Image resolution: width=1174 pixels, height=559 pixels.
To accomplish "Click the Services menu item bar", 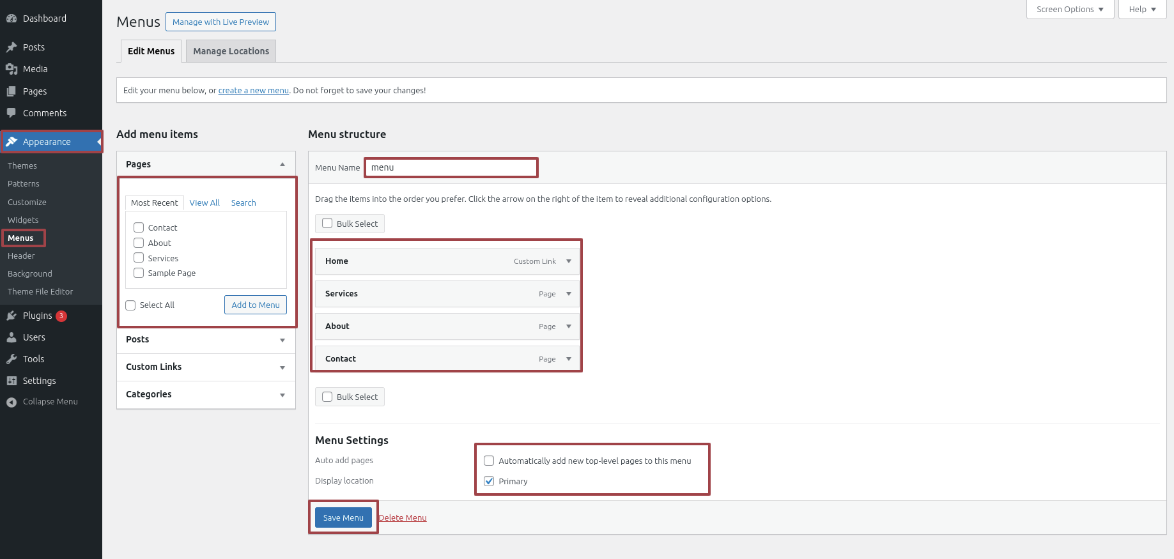I will (x=447, y=294).
